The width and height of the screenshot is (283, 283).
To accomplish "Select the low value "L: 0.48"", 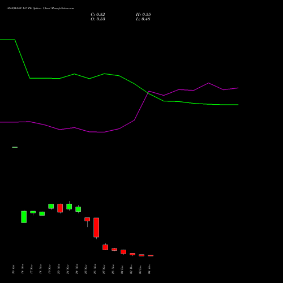I will coord(143,19).
